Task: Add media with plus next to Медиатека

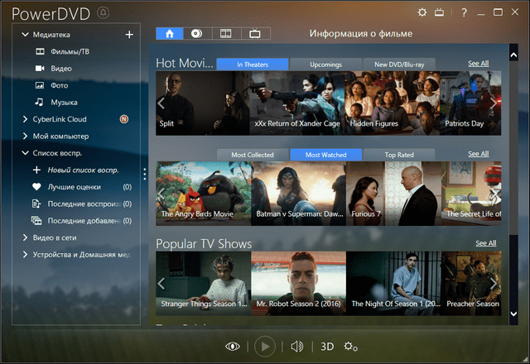Action: (x=129, y=35)
